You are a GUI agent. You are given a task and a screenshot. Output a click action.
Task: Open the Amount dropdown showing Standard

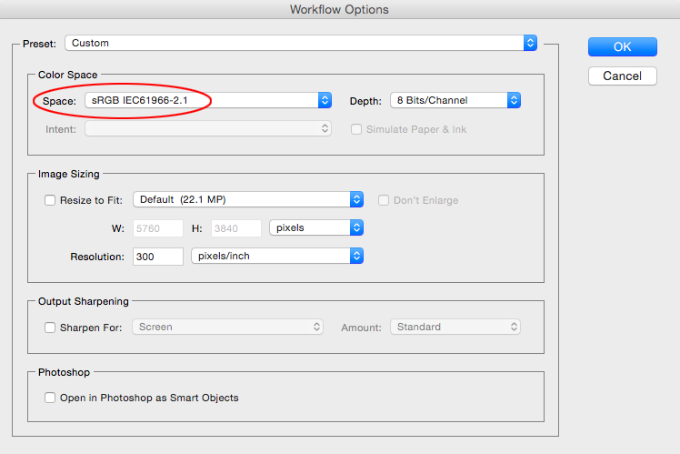455,327
